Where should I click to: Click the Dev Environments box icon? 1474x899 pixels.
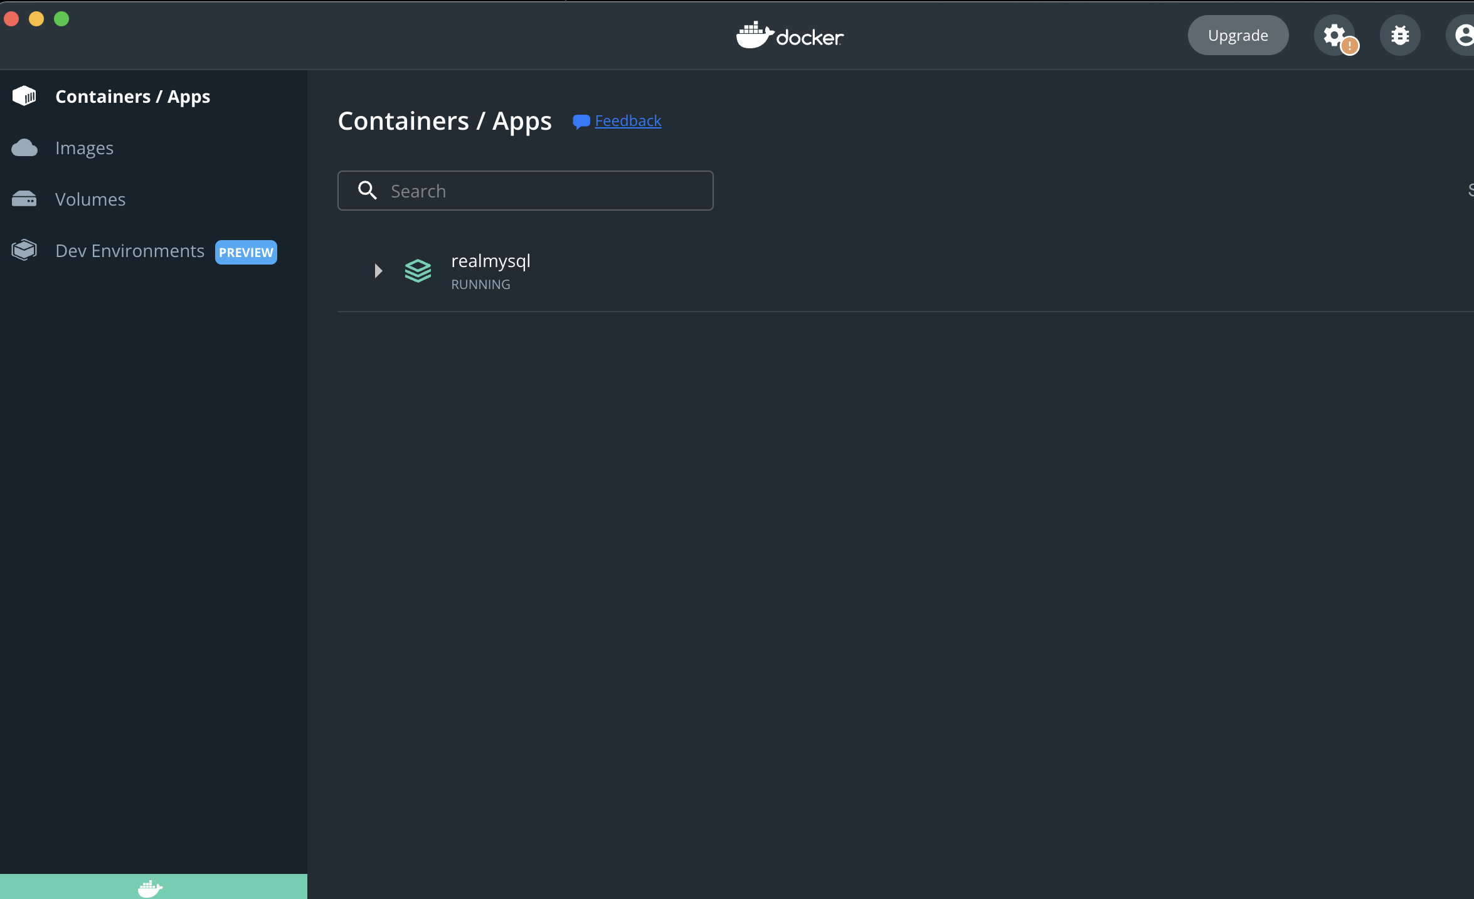[24, 250]
